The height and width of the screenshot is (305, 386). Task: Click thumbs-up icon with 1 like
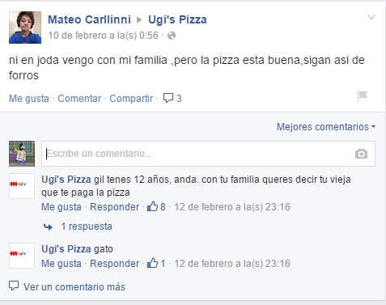pos(152,263)
